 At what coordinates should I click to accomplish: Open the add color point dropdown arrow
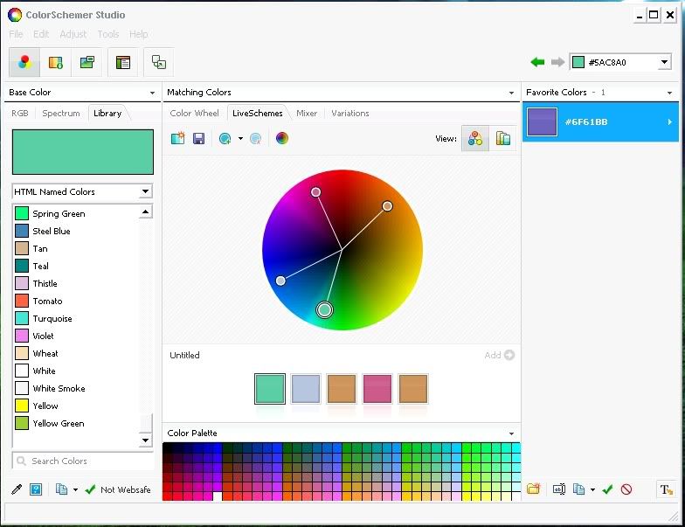(240, 138)
